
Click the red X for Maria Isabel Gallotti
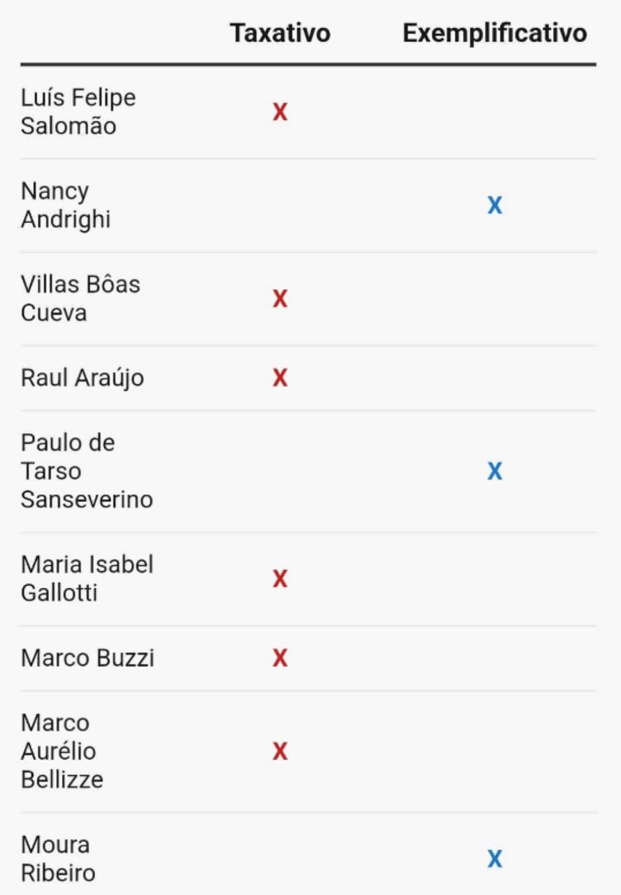[x=280, y=579]
